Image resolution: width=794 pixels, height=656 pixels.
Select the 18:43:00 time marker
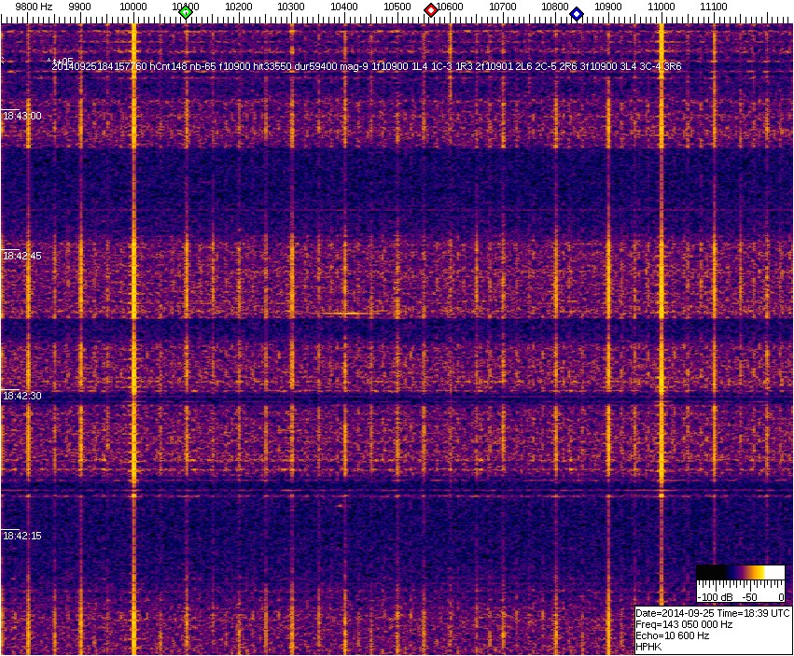tap(22, 116)
